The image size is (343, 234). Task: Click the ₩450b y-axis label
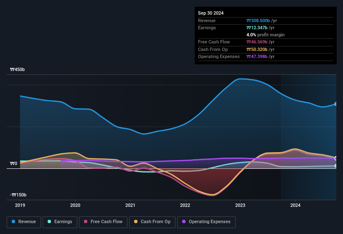tap(17, 69)
